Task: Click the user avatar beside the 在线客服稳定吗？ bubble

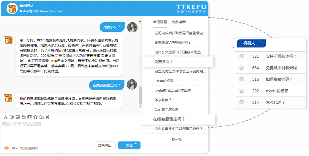Action: click(132, 84)
